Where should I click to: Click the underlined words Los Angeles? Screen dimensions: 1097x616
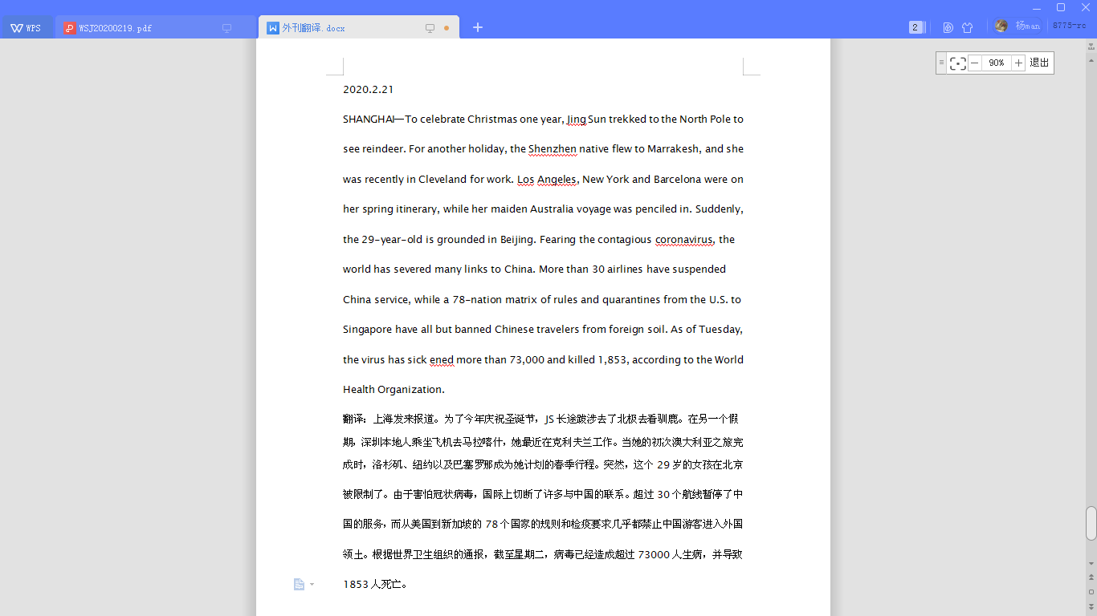pos(546,180)
